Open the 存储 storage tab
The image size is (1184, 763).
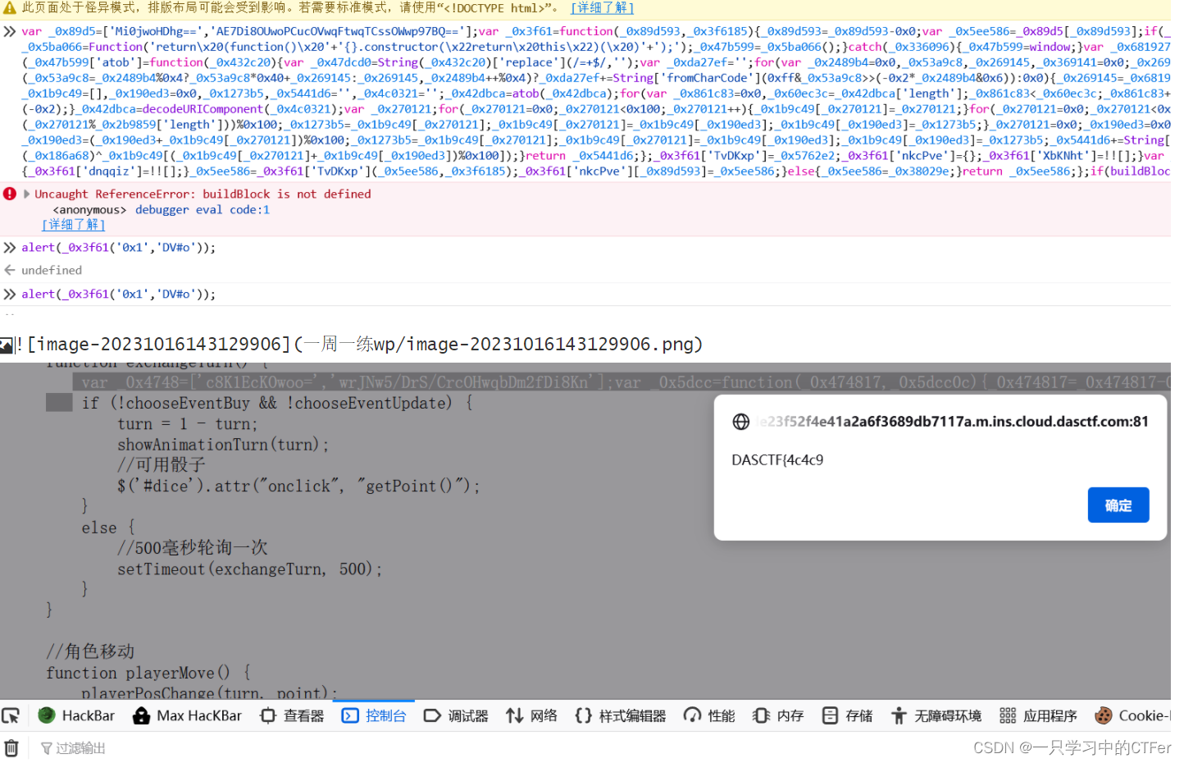tap(847, 715)
